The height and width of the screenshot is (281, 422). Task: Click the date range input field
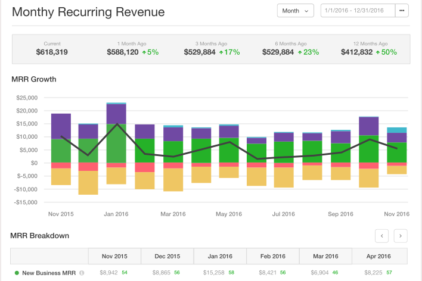pos(358,11)
